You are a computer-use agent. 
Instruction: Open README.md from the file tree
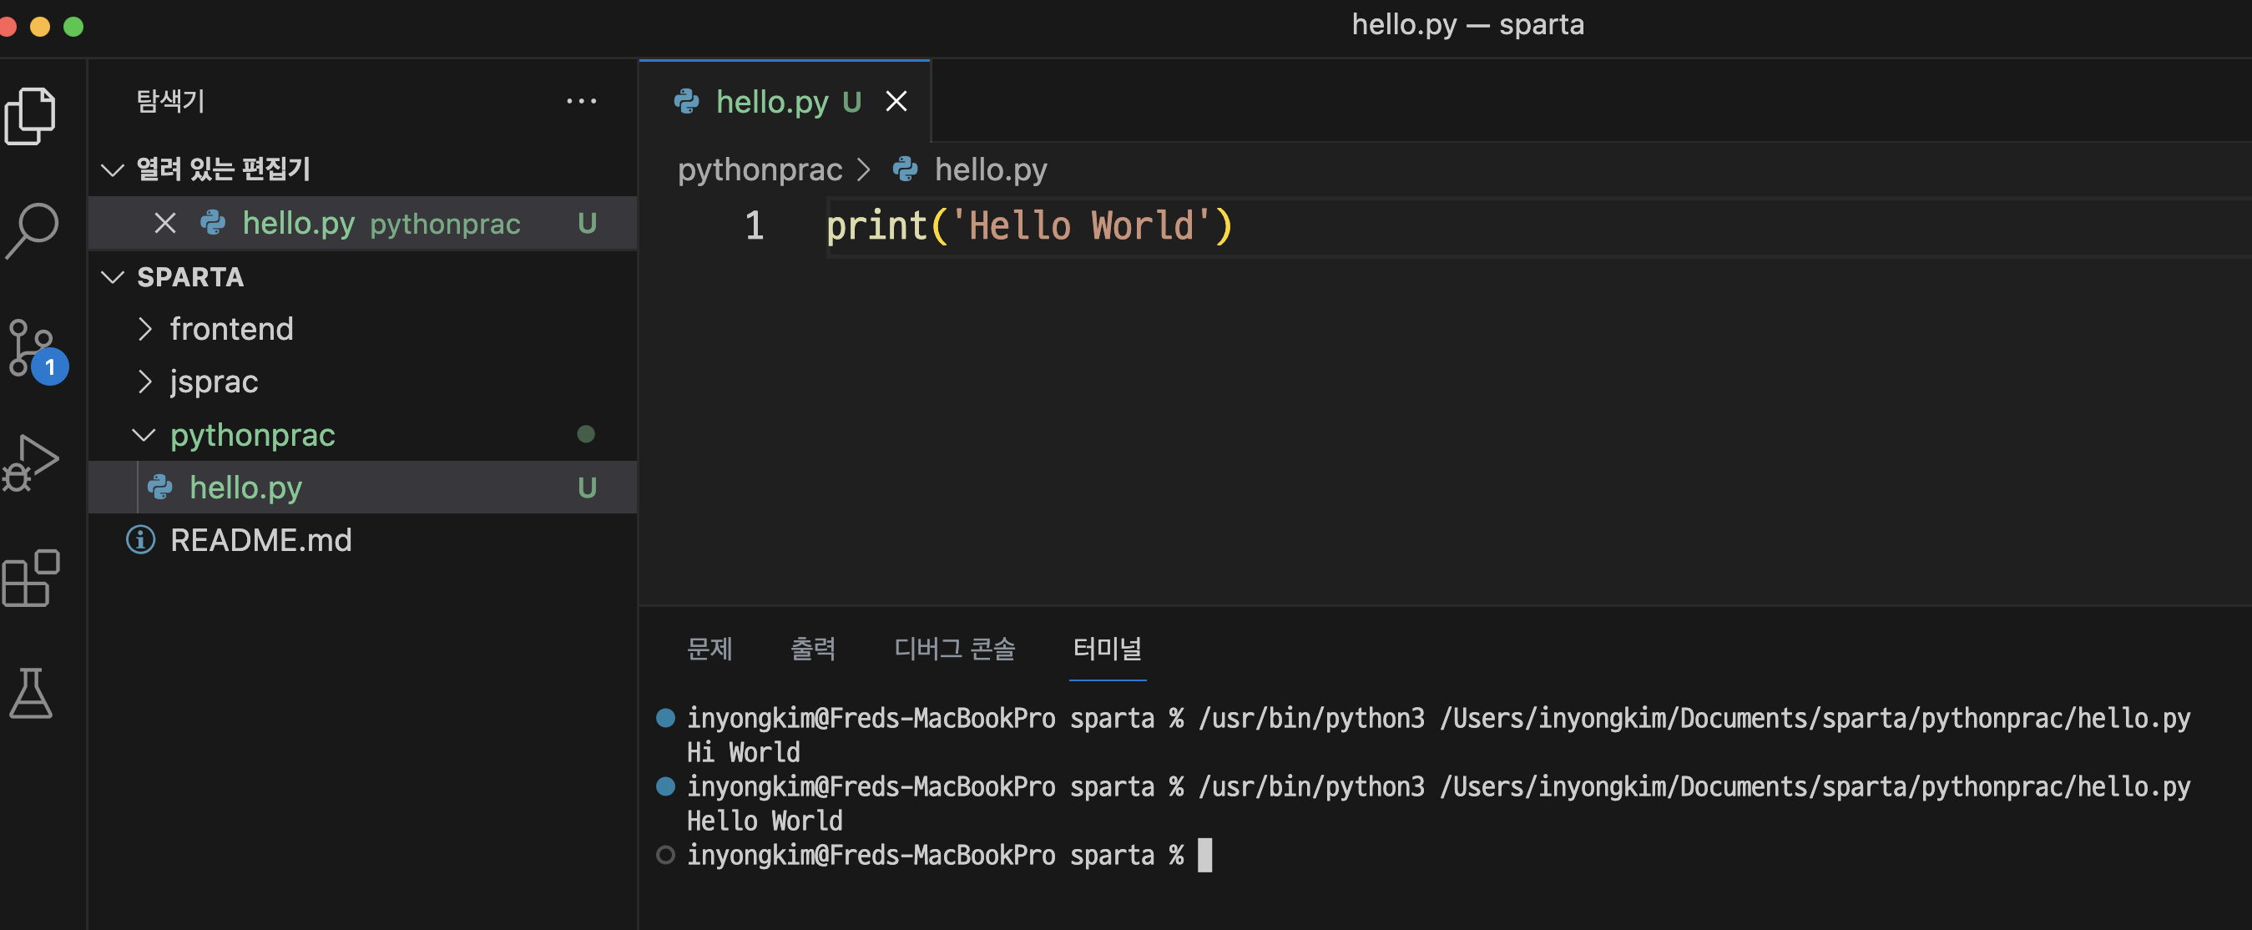point(260,540)
